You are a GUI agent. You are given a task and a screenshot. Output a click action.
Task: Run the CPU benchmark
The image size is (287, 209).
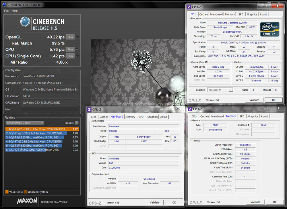pyautogui.click(x=70, y=49)
